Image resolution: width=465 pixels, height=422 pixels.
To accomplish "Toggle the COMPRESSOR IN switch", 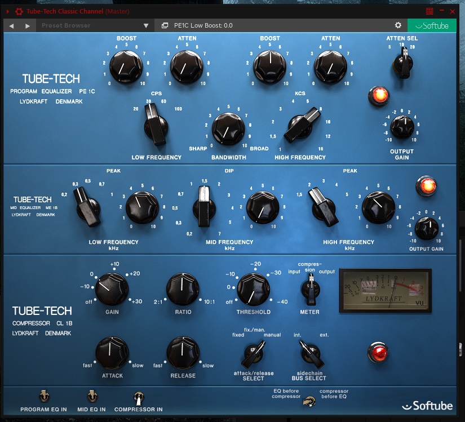I will pos(139,398).
